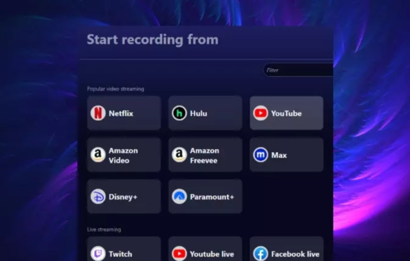The image size is (410, 261).
Task: Click the YouTube play logo icon
Action: [x=261, y=113]
